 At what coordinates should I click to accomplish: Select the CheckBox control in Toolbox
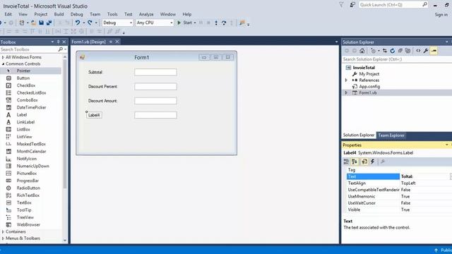pyautogui.click(x=26, y=85)
